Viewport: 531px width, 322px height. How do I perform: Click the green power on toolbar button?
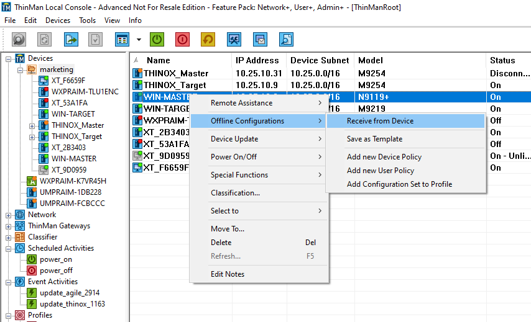157,40
